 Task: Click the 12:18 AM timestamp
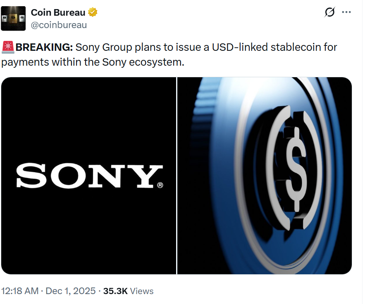click(20, 291)
